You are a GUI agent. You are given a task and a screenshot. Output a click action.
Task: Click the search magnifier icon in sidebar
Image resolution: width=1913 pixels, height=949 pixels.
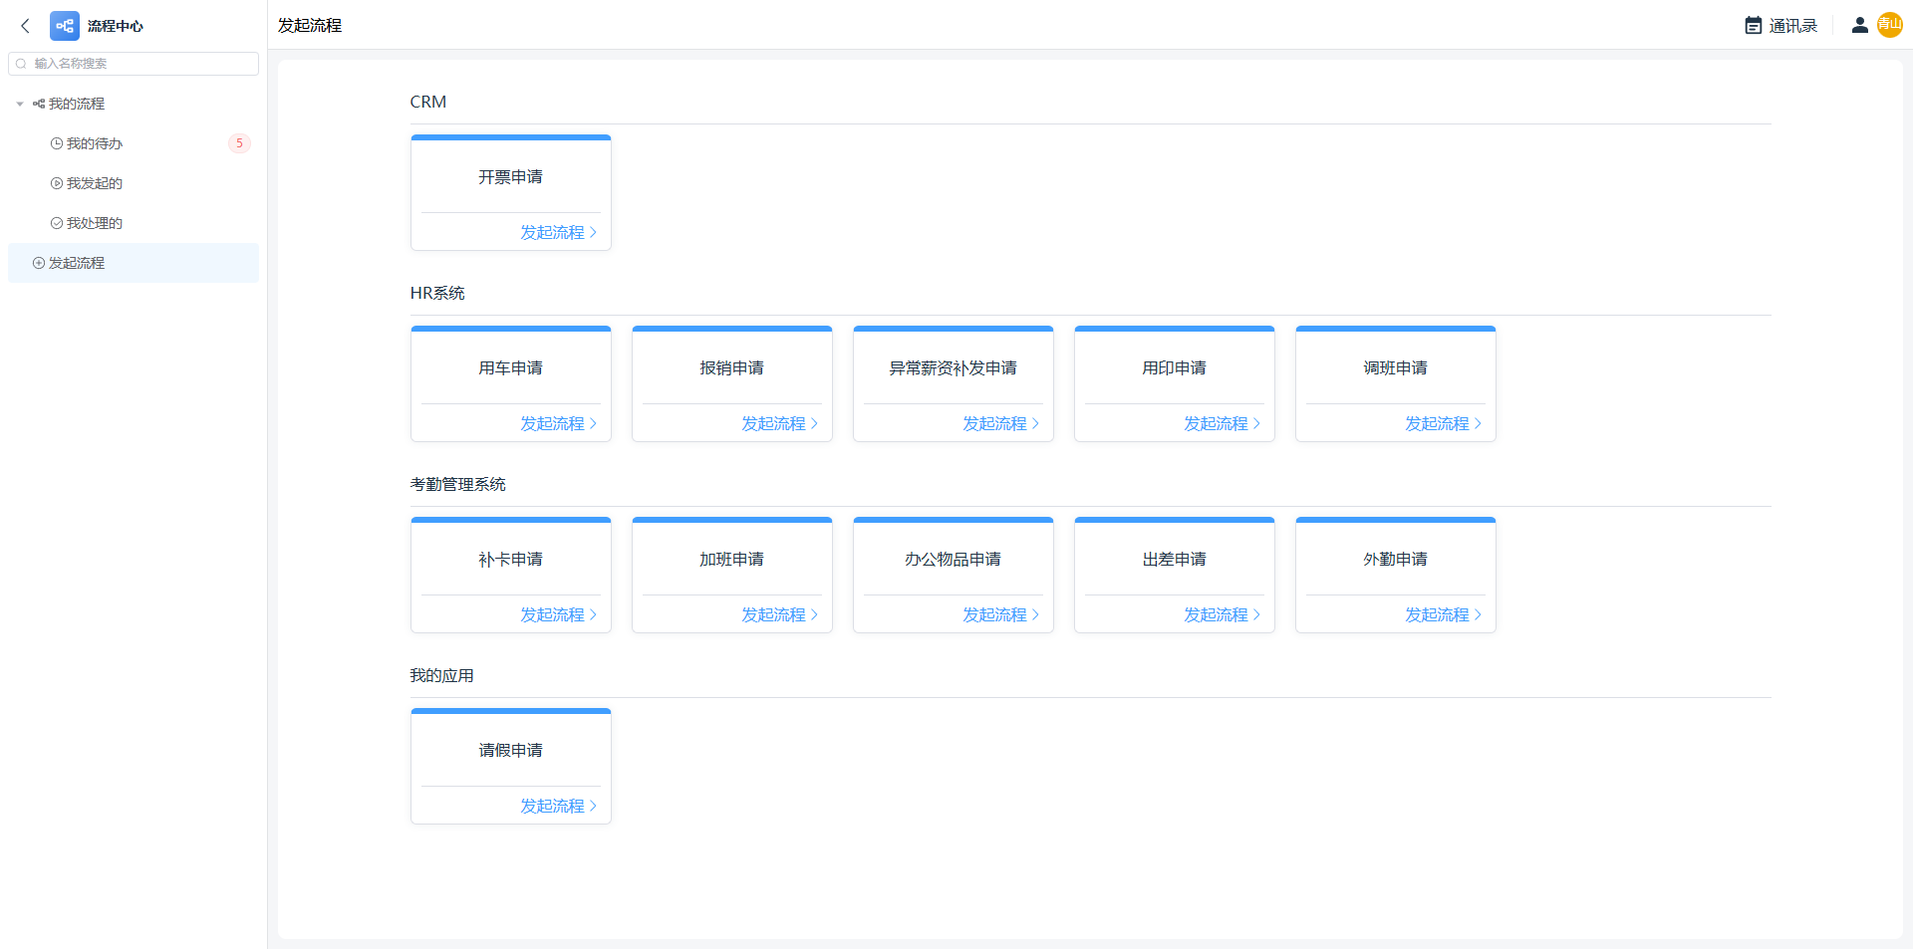click(21, 64)
